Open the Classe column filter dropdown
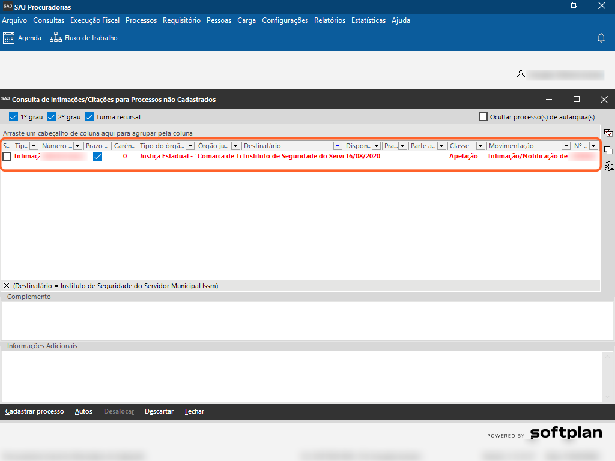The height and width of the screenshot is (461, 615). (x=480, y=146)
